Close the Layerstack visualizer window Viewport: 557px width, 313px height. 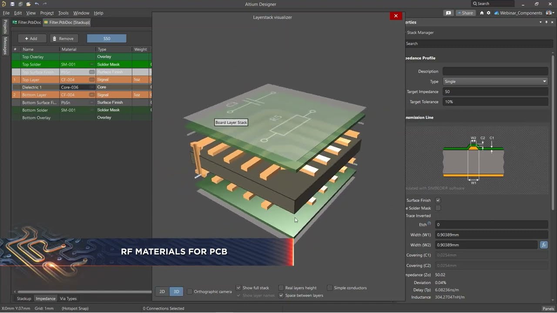[x=396, y=16]
